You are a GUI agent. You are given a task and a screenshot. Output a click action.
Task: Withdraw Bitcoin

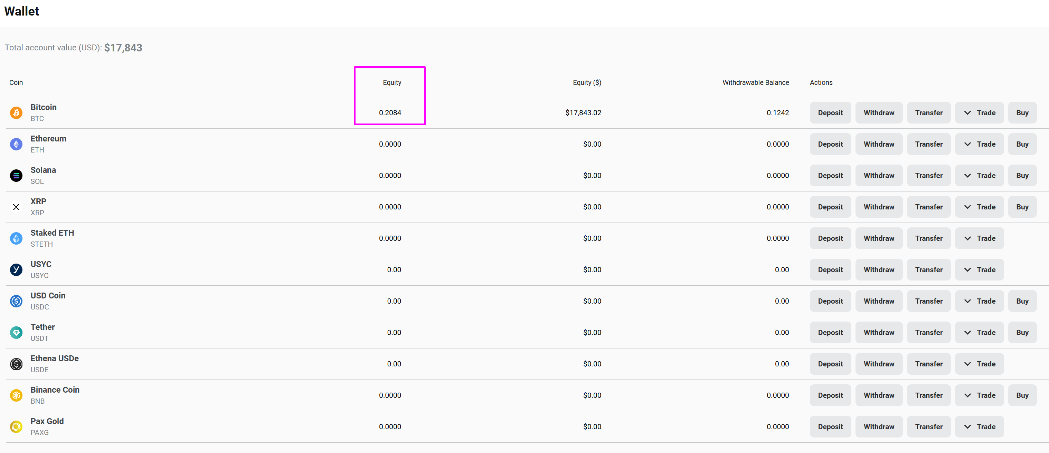click(879, 112)
